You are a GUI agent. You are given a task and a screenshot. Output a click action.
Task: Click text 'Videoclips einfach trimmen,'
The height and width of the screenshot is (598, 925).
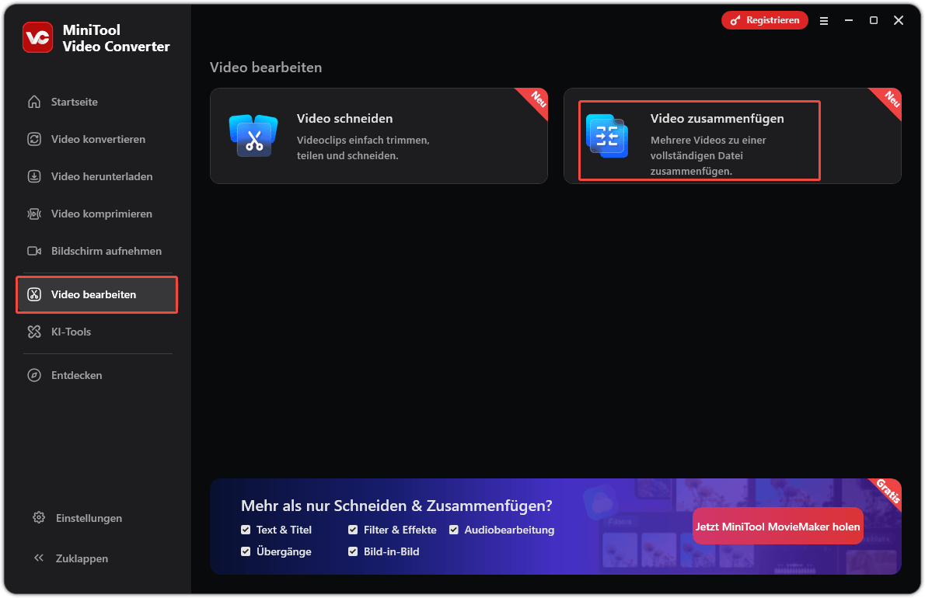[363, 141]
